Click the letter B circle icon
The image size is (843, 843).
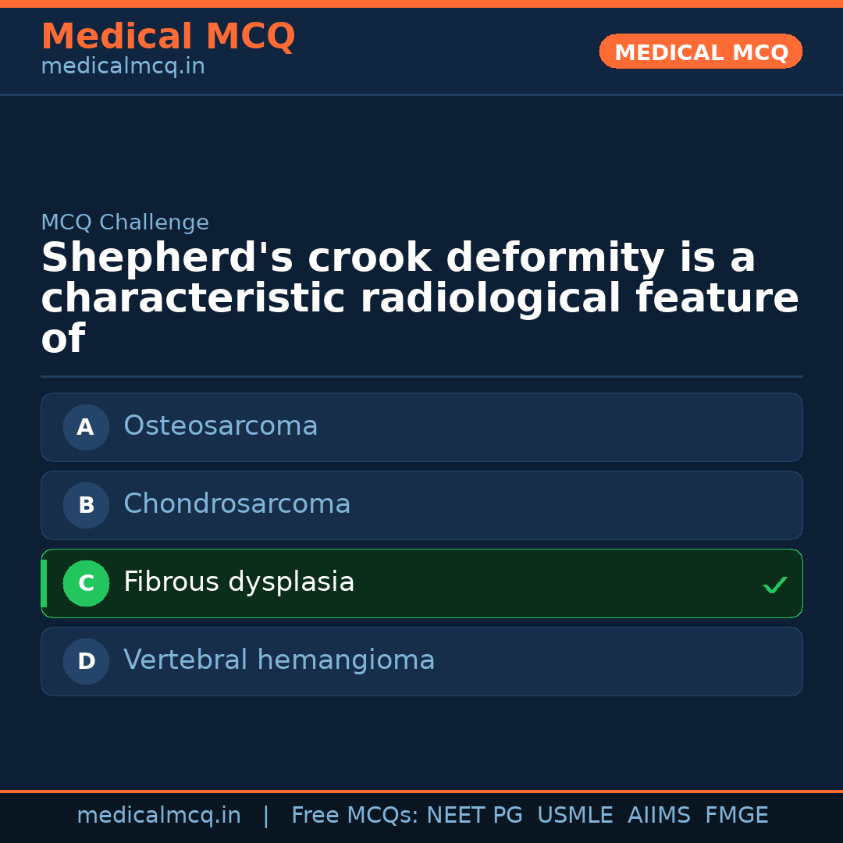pyautogui.click(x=86, y=505)
